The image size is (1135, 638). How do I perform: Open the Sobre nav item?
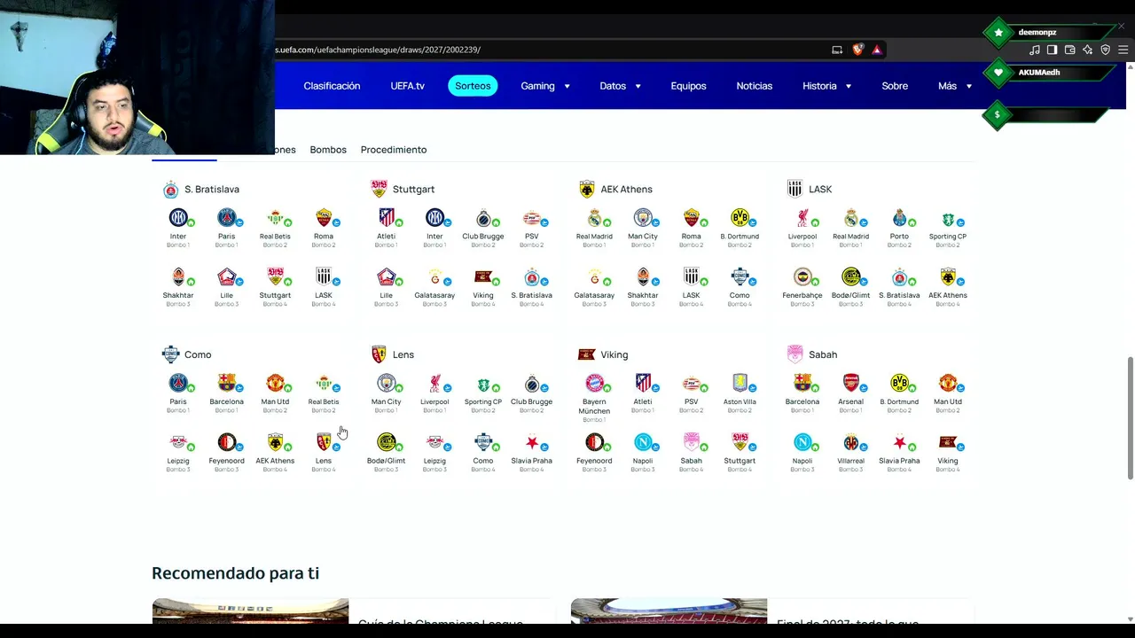(x=895, y=86)
